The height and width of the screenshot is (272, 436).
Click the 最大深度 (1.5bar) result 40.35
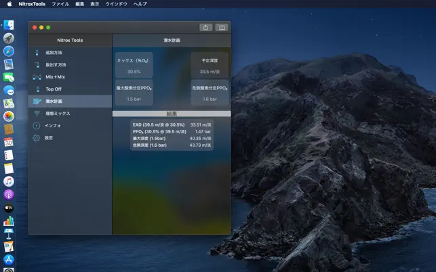coord(200,138)
